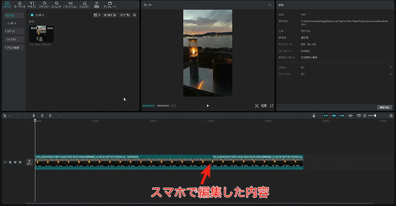Click the timeline zoom in plus icon
Screen dimensions: 396x206
(x=391, y=115)
